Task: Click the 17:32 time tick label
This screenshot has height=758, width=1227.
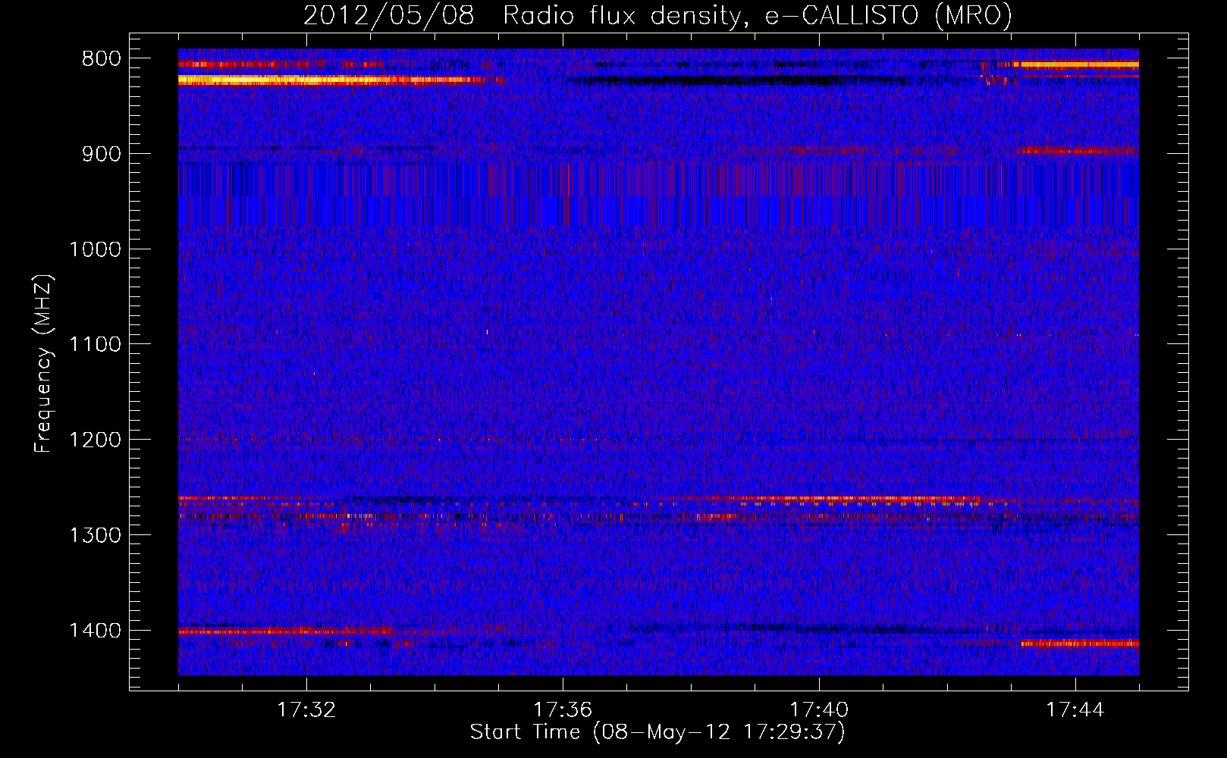Action: [x=306, y=710]
